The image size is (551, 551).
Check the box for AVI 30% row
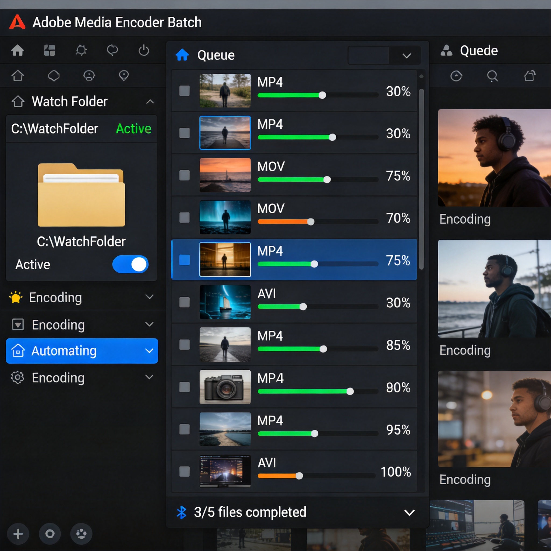tap(184, 302)
